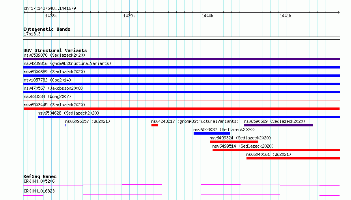Viewport: 351px width, 200px height.
Task: Click the 1439k ruler position
Action: (129, 16)
